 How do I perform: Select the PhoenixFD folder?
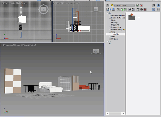115,25
